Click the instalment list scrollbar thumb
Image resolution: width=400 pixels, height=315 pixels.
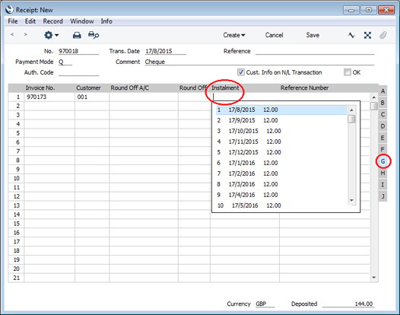351,119
